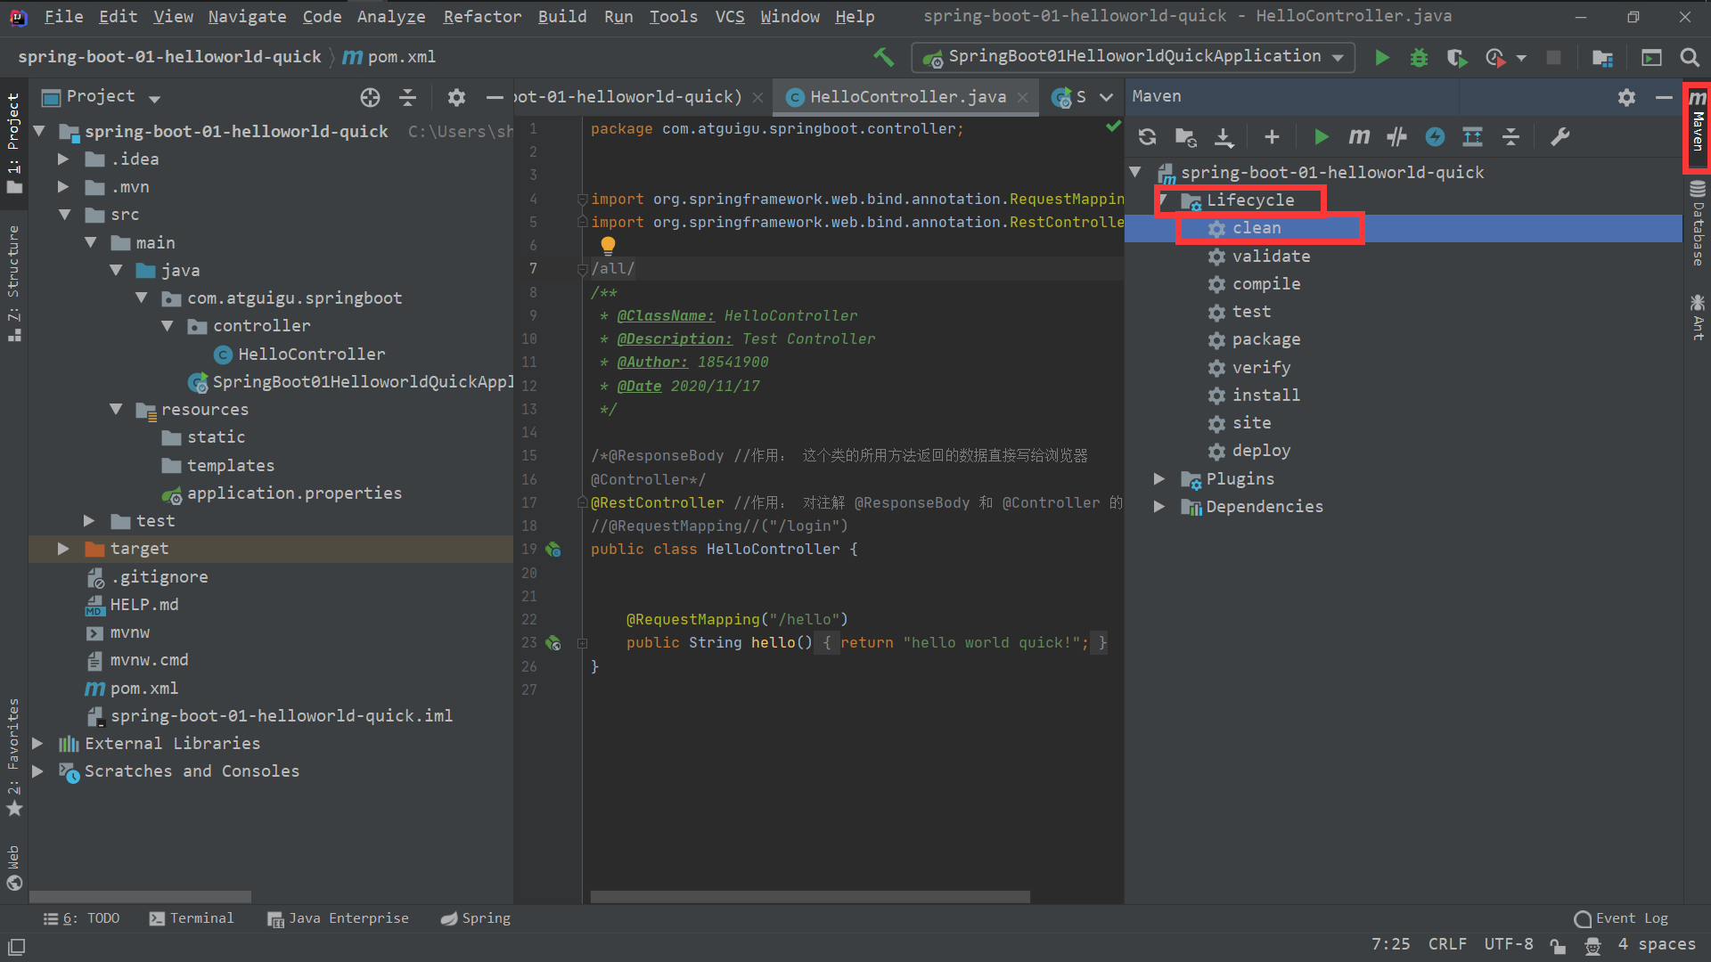The width and height of the screenshot is (1711, 962).
Task: Click Search Everywhere magnifier icon
Action: pyautogui.click(x=1690, y=57)
